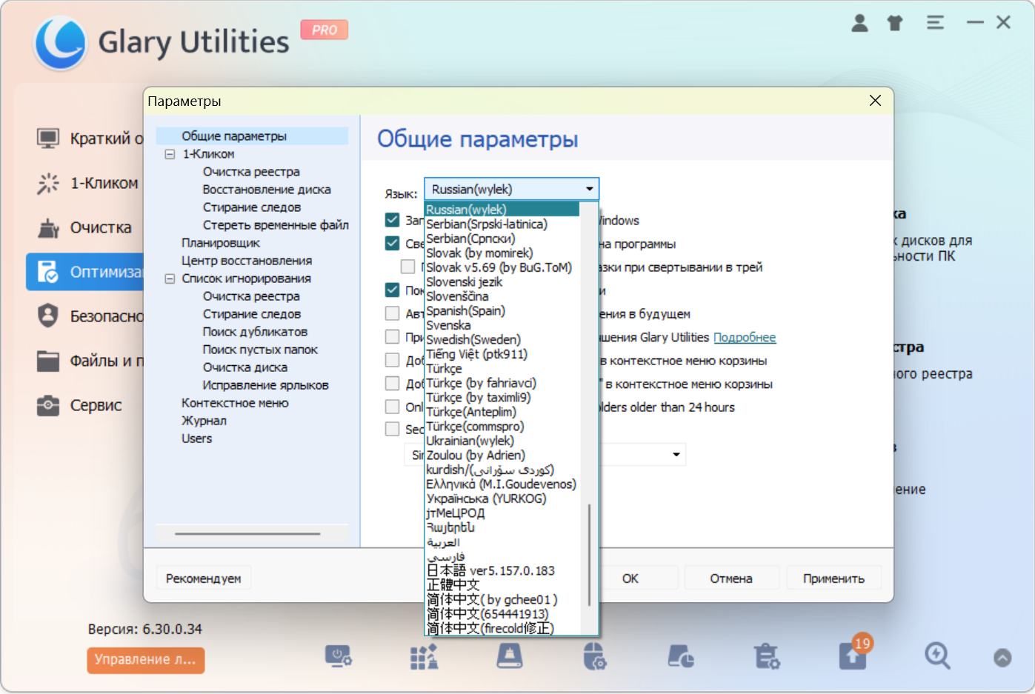Click the settings tree horizontal scrollbar
Viewport: 1035px width, 694px height.
point(247,533)
